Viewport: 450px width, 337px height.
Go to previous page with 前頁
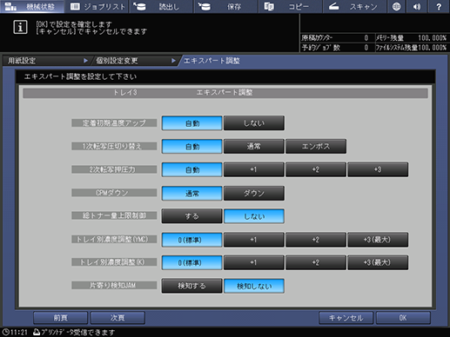click(60, 318)
